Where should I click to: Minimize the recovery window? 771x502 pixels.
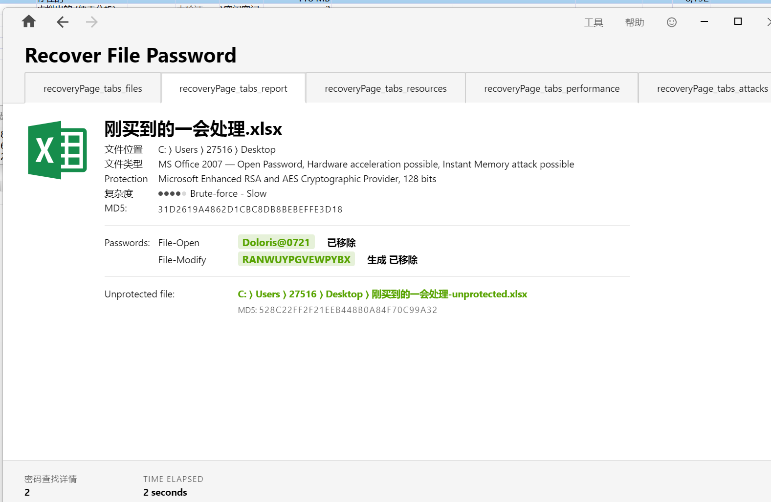pyautogui.click(x=704, y=21)
